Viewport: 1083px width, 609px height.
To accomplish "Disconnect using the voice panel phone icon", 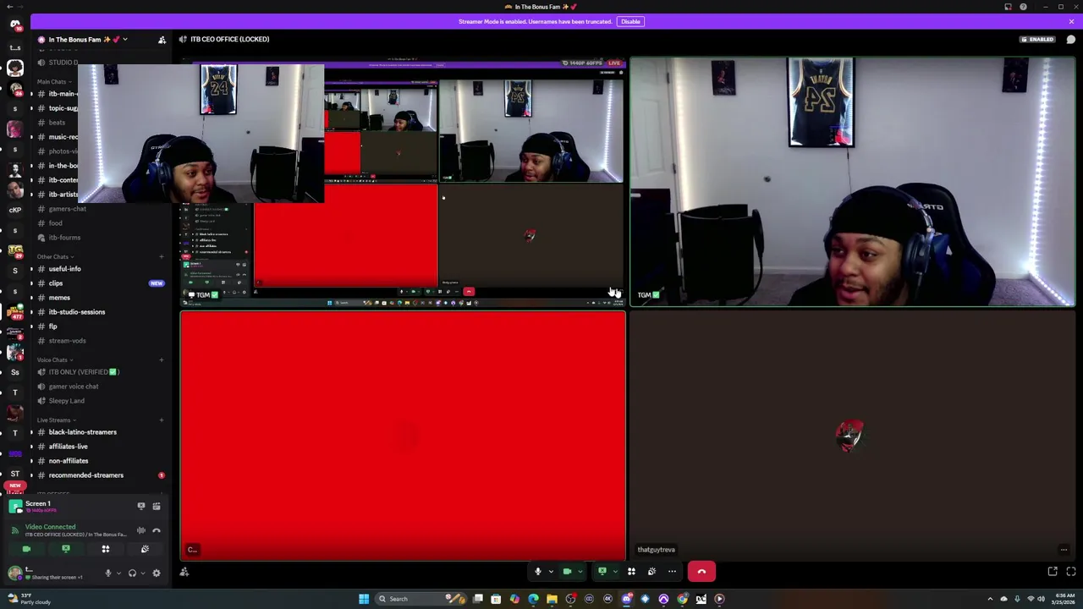I will pyautogui.click(x=157, y=530).
